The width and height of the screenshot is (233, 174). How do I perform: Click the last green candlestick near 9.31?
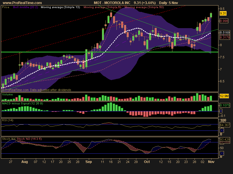[x=211, y=15]
